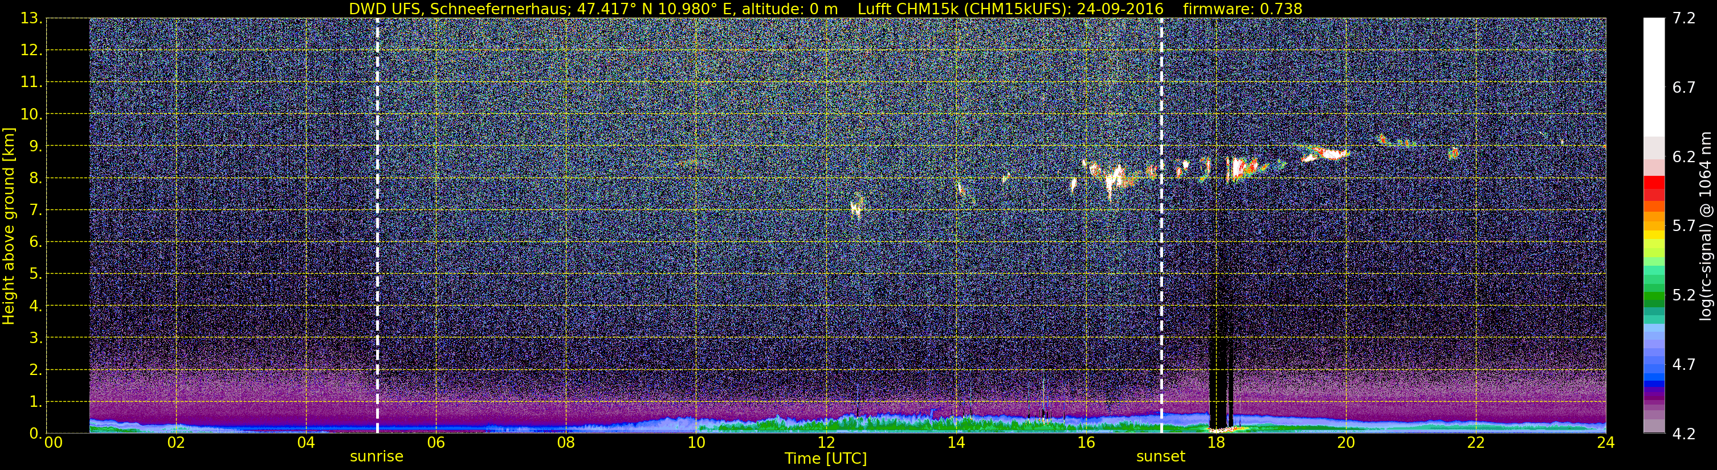This screenshot has width=1717, height=470.
Task: Click the white top segment of the colorbar
Action: tap(1654, 77)
